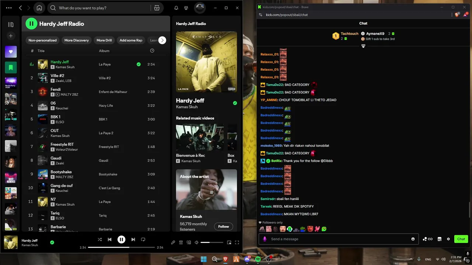Open the album link La Paye 2
Image resolution: width=472 pixels, height=265 pixels.
pos(106,133)
